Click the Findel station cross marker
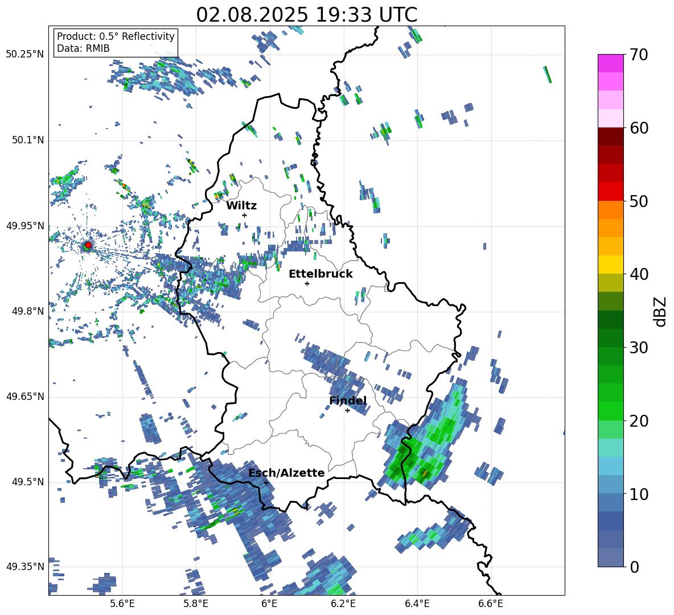This screenshot has height=615, width=674. tap(347, 411)
